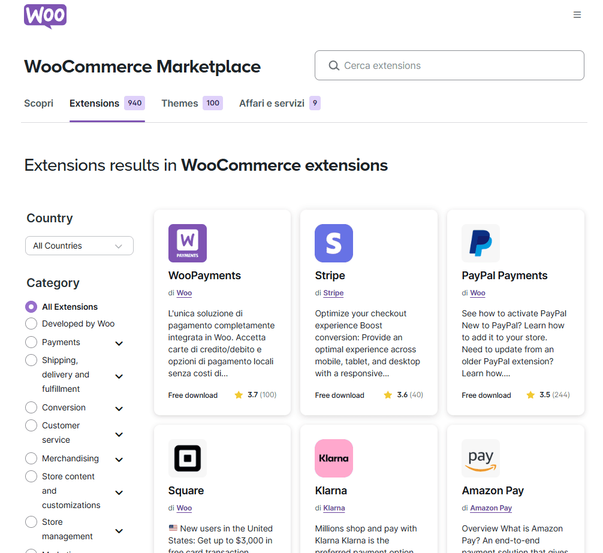Image resolution: width=603 pixels, height=553 pixels.
Task: Click the '3.6 (40)' rating text
Action: (x=410, y=395)
